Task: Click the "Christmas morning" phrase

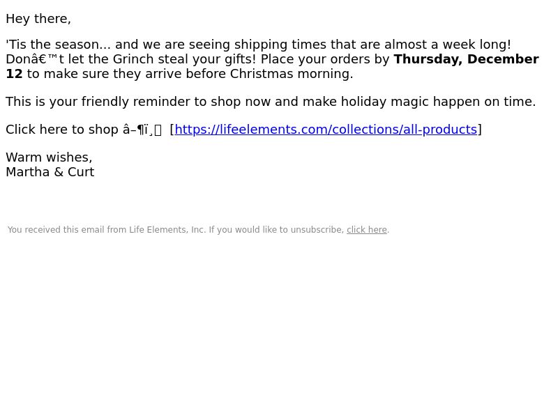Action: (x=292, y=74)
